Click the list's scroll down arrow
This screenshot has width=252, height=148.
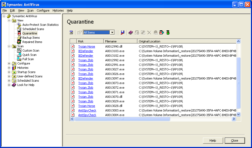coord(238,114)
